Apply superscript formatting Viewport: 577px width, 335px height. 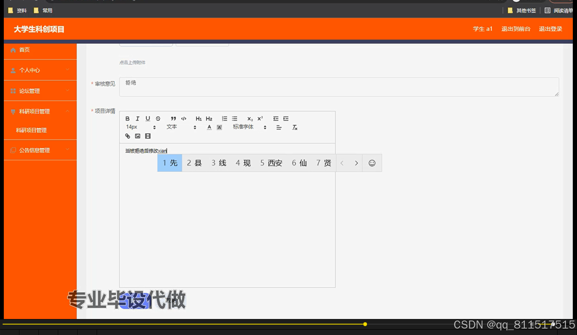coord(260,119)
